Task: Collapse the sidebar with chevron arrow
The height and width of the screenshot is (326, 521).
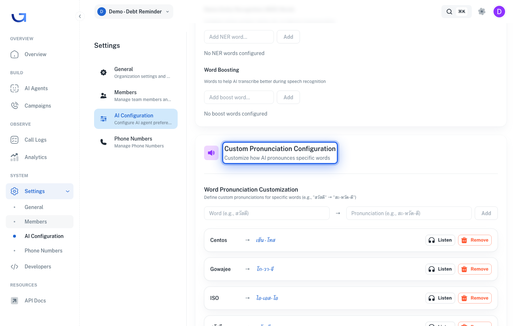Action: [x=80, y=16]
